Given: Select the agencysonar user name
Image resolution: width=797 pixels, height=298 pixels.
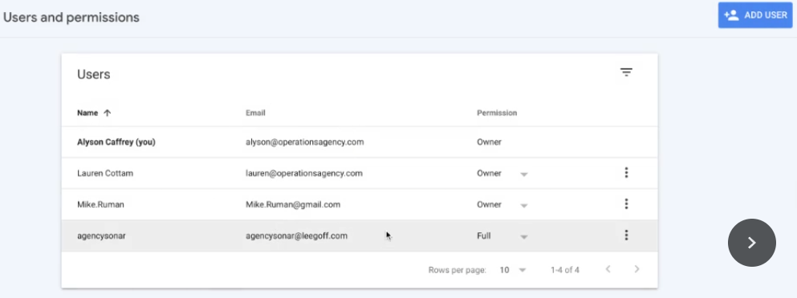Looking at the screenshot, I should [x=101, y=236].
